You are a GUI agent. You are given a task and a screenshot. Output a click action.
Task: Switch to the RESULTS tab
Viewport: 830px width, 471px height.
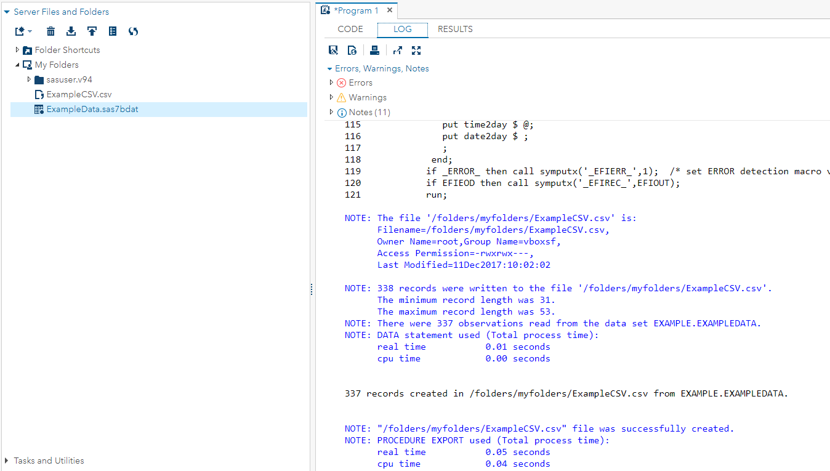coord(455,29)
